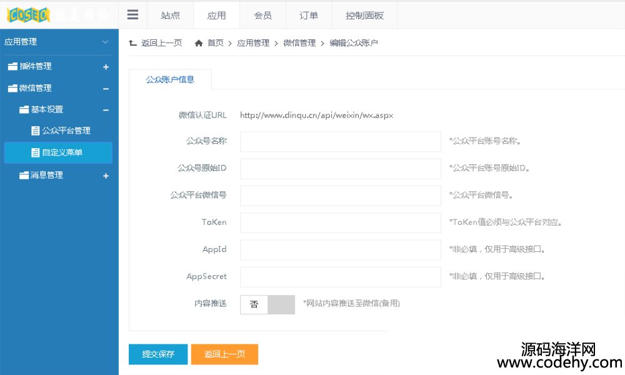Click the 微信管理 breadcrumb link
Viewport: 625px width, 375px height.
pos(299,42)
